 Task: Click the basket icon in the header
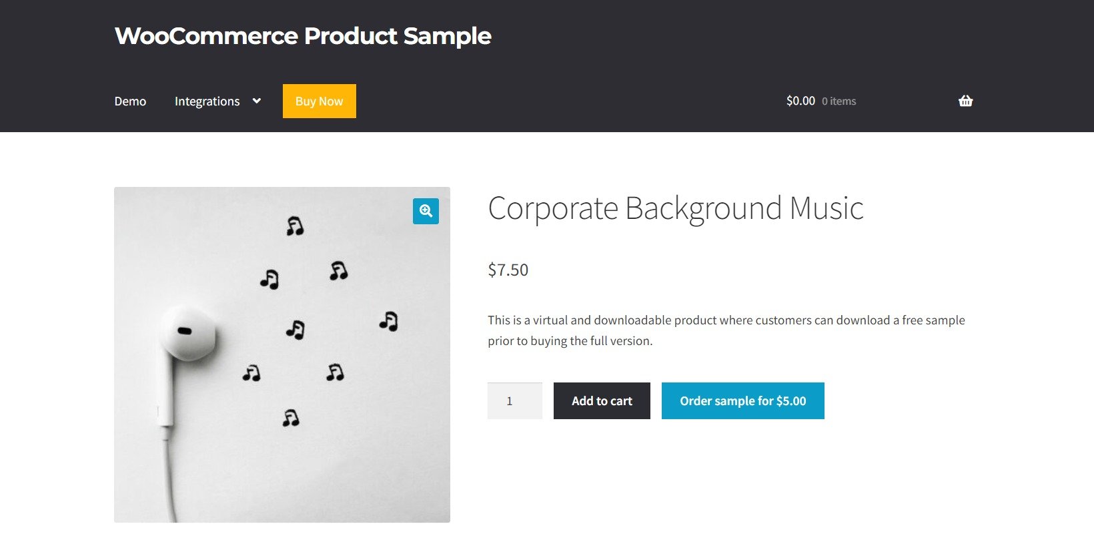[x=965, y=100]
